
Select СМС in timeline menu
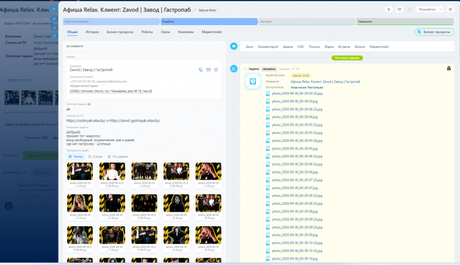301,47
